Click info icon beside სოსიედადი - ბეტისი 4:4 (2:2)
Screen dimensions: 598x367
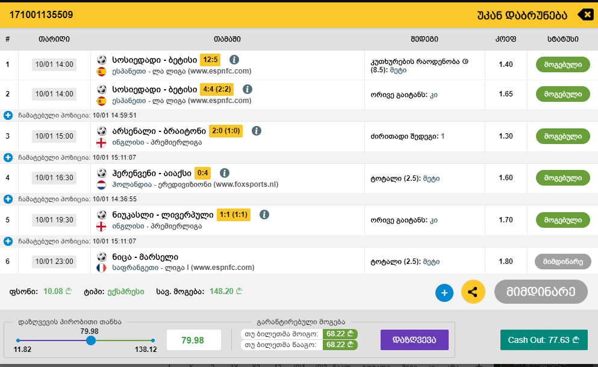248,89
